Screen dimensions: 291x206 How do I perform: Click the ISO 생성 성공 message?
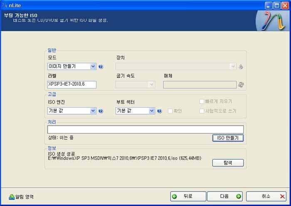pos(62,154)
